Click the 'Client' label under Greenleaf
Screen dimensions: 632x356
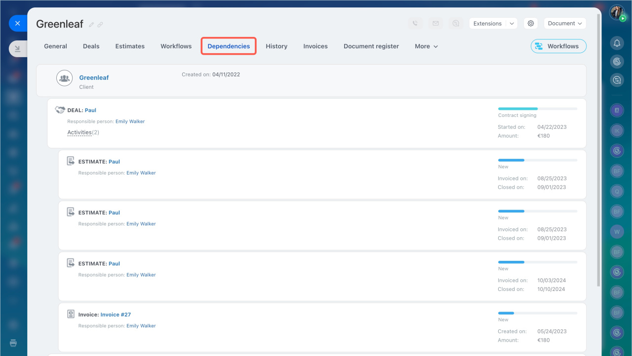click(86, 87)
